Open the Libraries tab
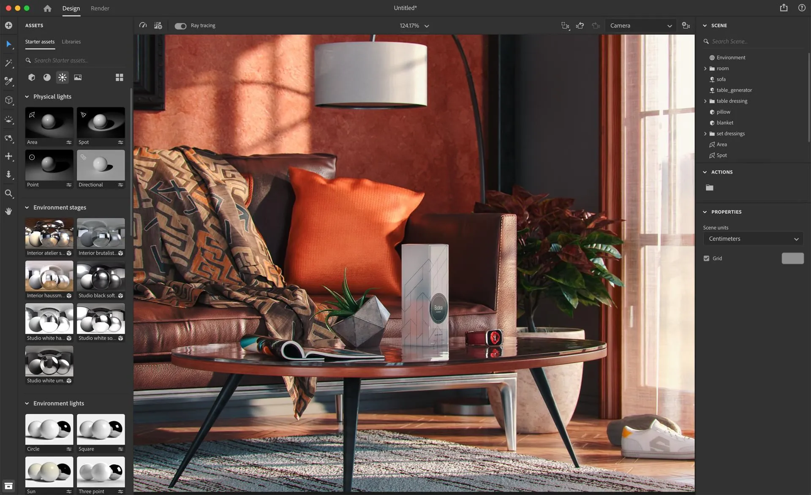 (71, 41)
